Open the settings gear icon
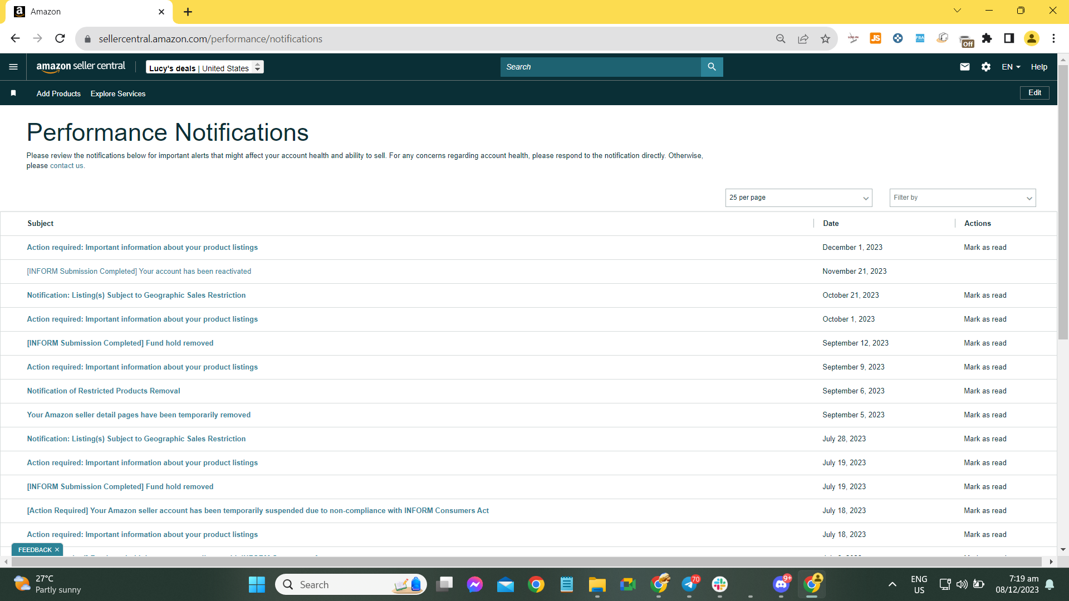 coord(986,67)
